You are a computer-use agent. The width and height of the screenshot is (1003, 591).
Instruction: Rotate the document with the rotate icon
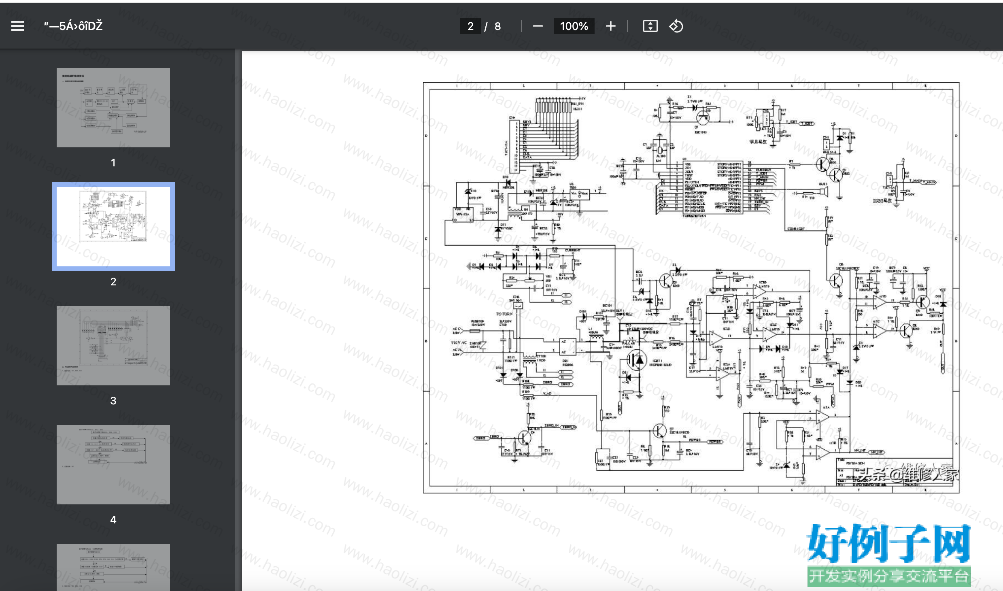(676, 26)
